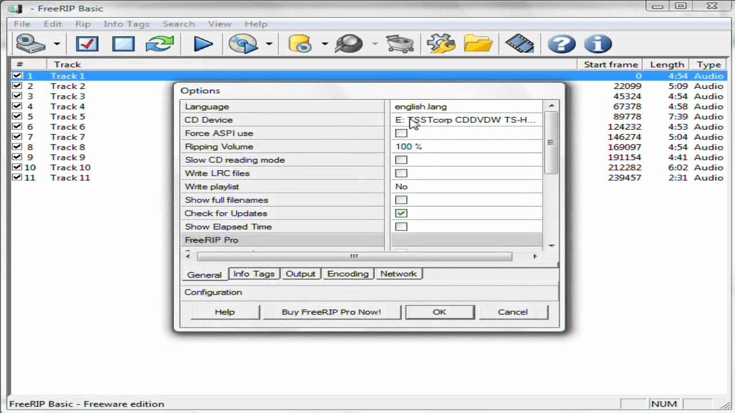735x413 pixels.
Task: Click the Cancel button in Options
Action: click(x=513, y=312)
